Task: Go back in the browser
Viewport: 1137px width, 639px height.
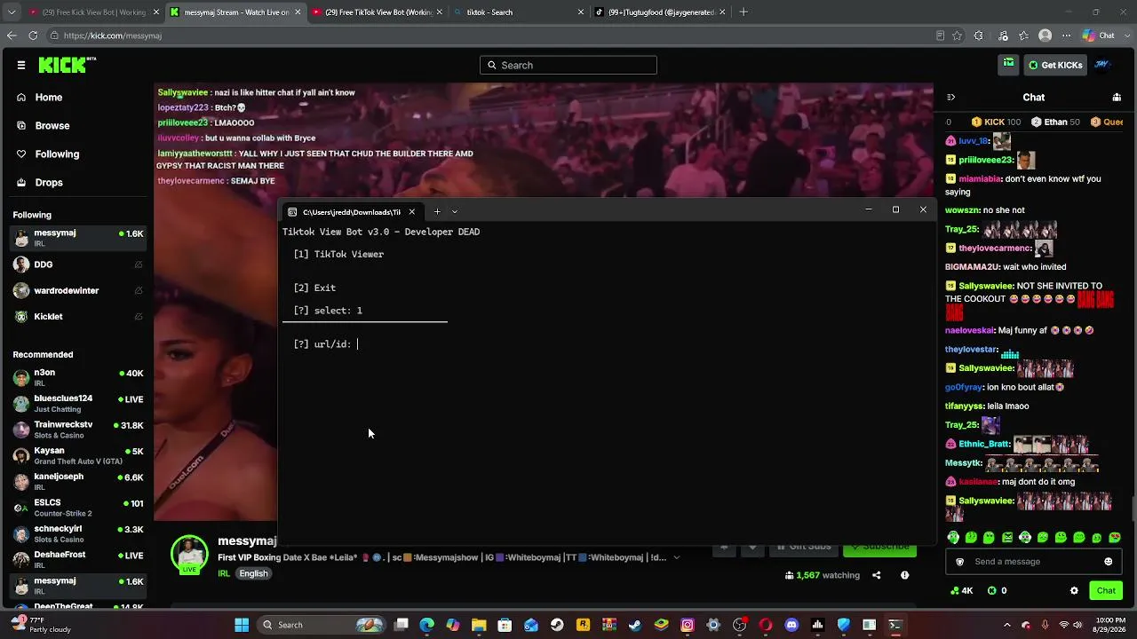Action: pos(12,35)
